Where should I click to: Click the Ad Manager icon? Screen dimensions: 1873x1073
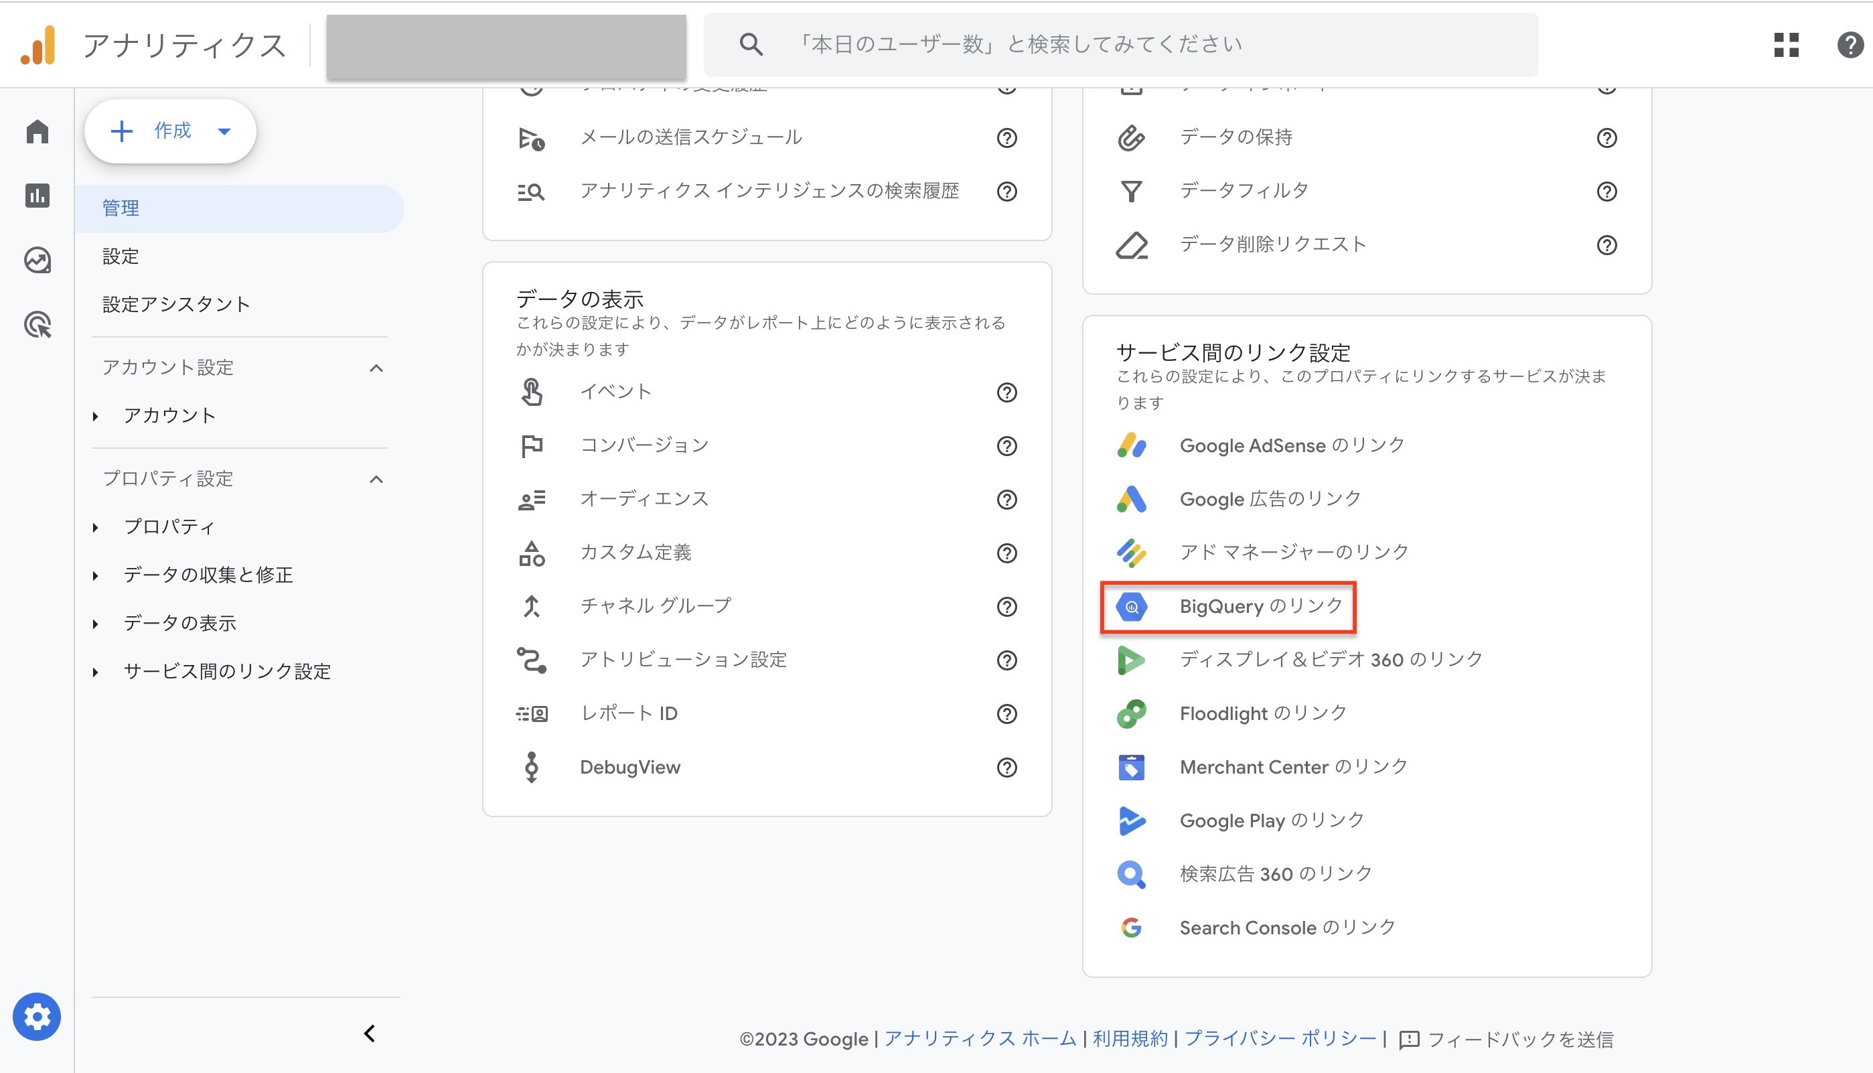tap(1131, 553)
